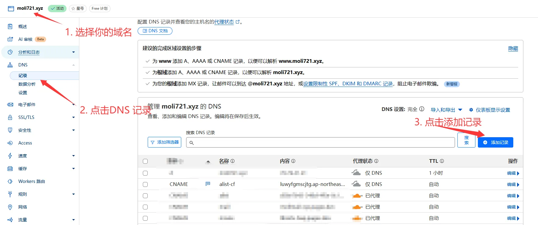
Task: Click the 代理状态 documentation link
Action: (224, 22)
